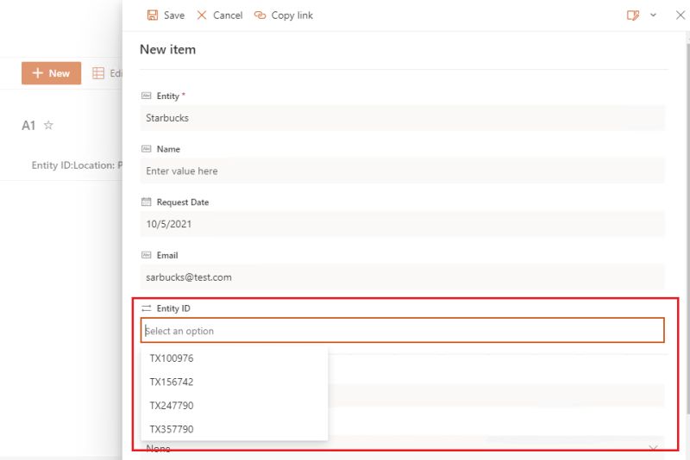Click the Copy link button
The width and height of the screenshot is (690, 460).
pyautogui.click(x=284, y=16)
